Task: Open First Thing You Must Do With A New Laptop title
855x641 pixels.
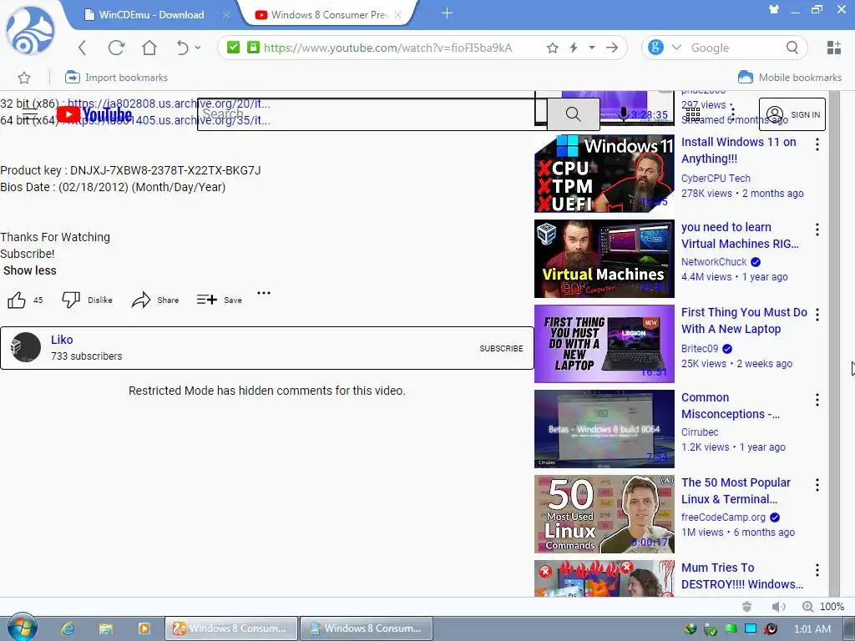Action: tap(744, 320)
